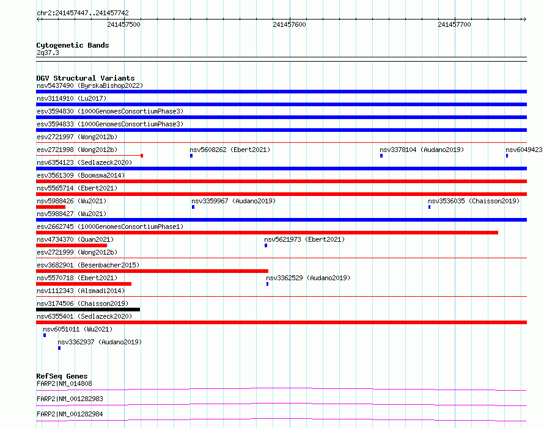Screen dimensions: 544x428
Task: Click the blue bar for nsv6354123
Action: pyautogui.click(x=281, y=169)
